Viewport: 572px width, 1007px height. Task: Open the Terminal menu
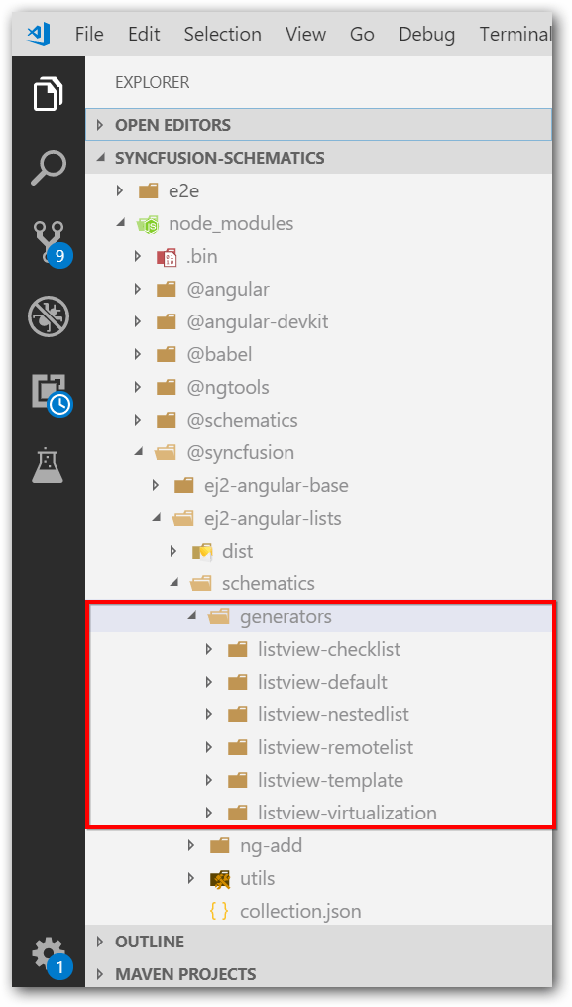(x=515, y=33)
